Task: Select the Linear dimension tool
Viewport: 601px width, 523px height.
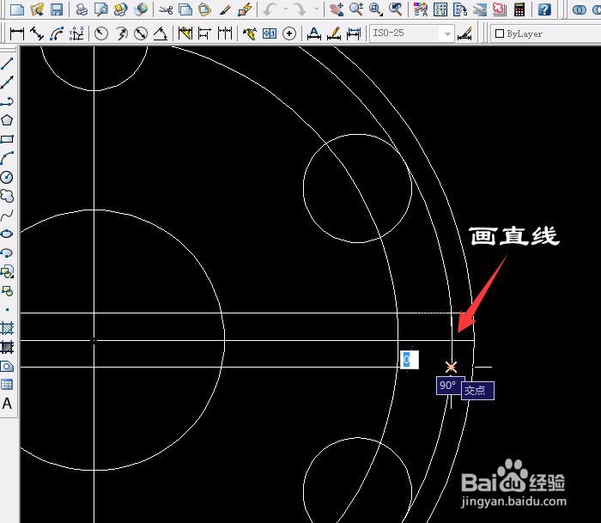Action: (x=17, y=33)
